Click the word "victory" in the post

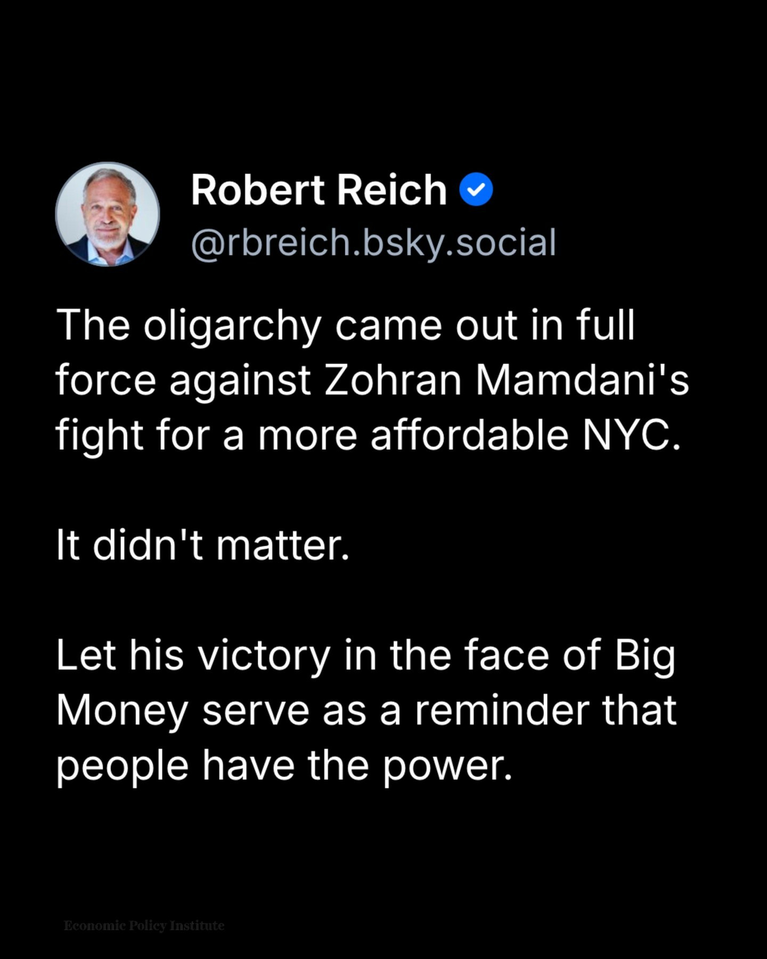click(x=264, y=655)
